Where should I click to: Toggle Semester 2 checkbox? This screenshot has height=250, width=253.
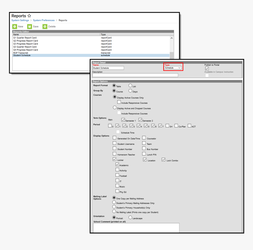click(x=140, y=120)
